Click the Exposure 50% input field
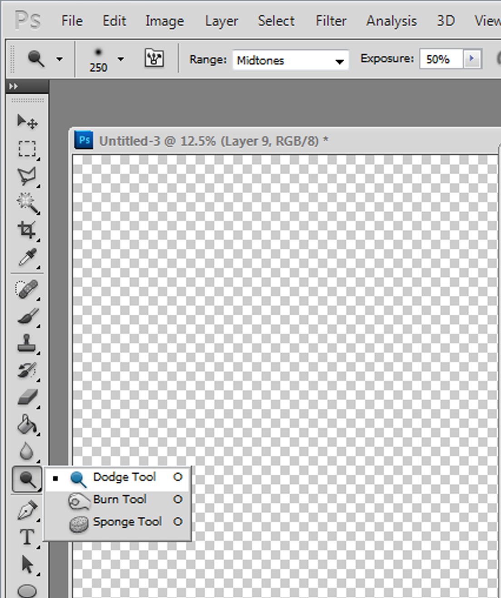Viewport: 501px width, 598px height. click(441, 59)
